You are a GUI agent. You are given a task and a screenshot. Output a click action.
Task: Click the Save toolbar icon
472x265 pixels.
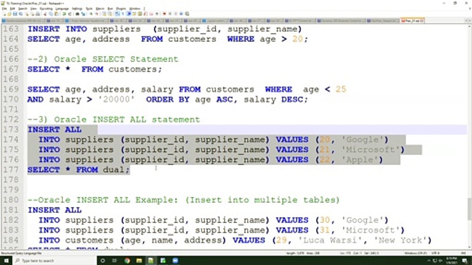[x=15, y=14]
